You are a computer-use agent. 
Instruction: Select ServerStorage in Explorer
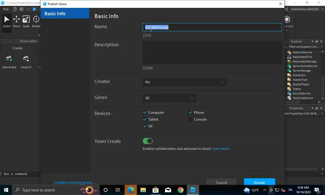tap(302, 71)
